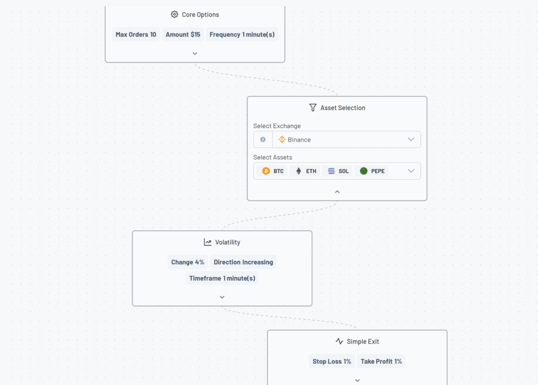Expand the Simple Exit node
This screenshot has width=538, height=385.
coord(357,380)
